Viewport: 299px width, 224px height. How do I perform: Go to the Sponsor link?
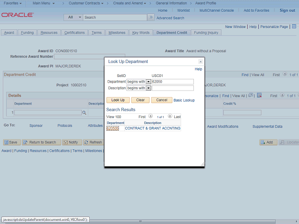pyautogui.click(x=36, y=126)
